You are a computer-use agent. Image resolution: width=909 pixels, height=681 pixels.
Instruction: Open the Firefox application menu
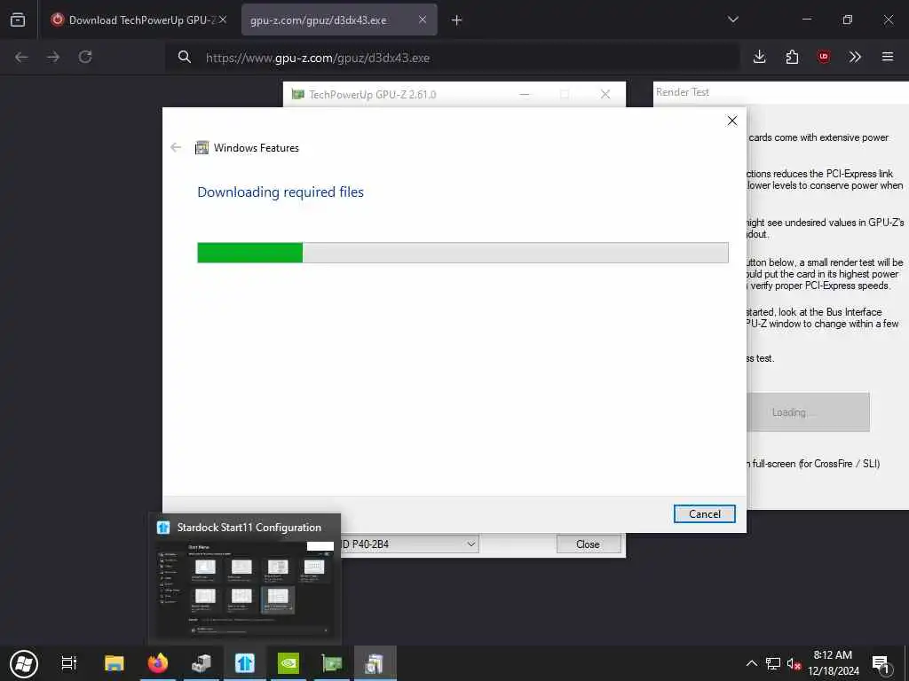click(888, 57)
